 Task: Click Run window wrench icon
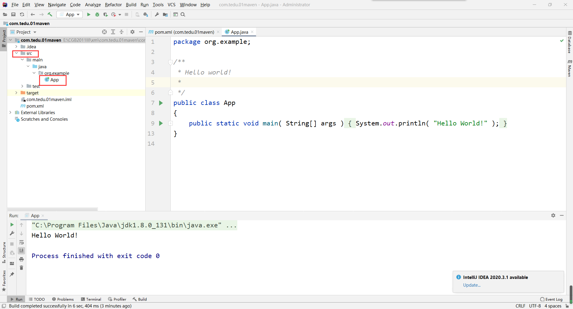coord(12,233)
